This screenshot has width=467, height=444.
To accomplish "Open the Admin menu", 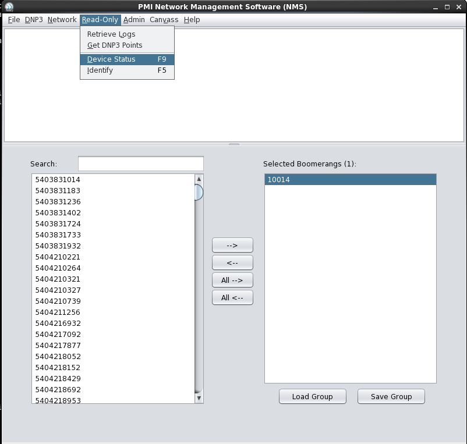I will 134,20.
